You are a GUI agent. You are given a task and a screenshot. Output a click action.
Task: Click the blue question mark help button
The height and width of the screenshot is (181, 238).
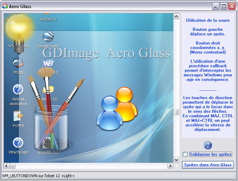point(208,145)
